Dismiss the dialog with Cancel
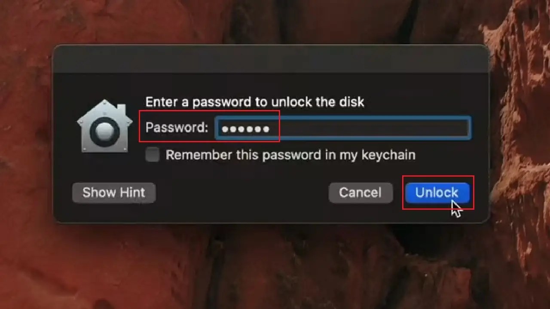Image resolution: width=550 pixels, height=309 pixels. 361,193
